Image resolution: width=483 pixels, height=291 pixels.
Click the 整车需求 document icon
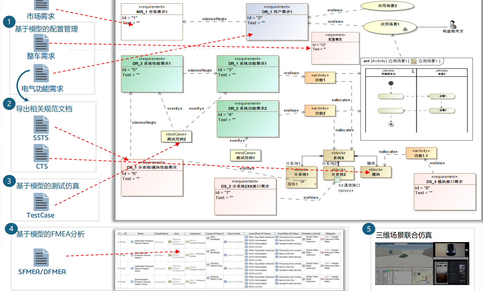click(41, 43)
